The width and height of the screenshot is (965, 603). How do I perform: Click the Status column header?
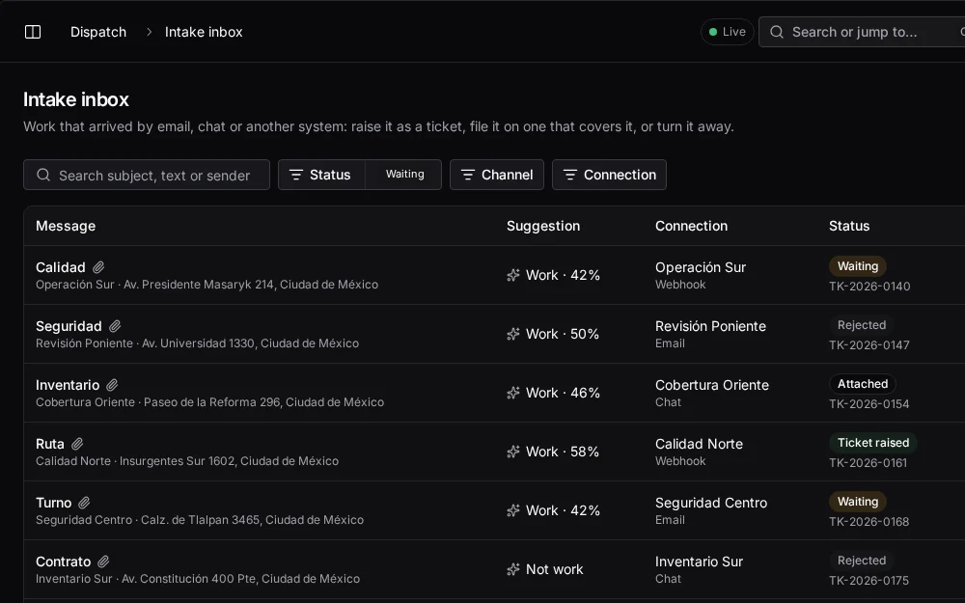click(849, 226)
